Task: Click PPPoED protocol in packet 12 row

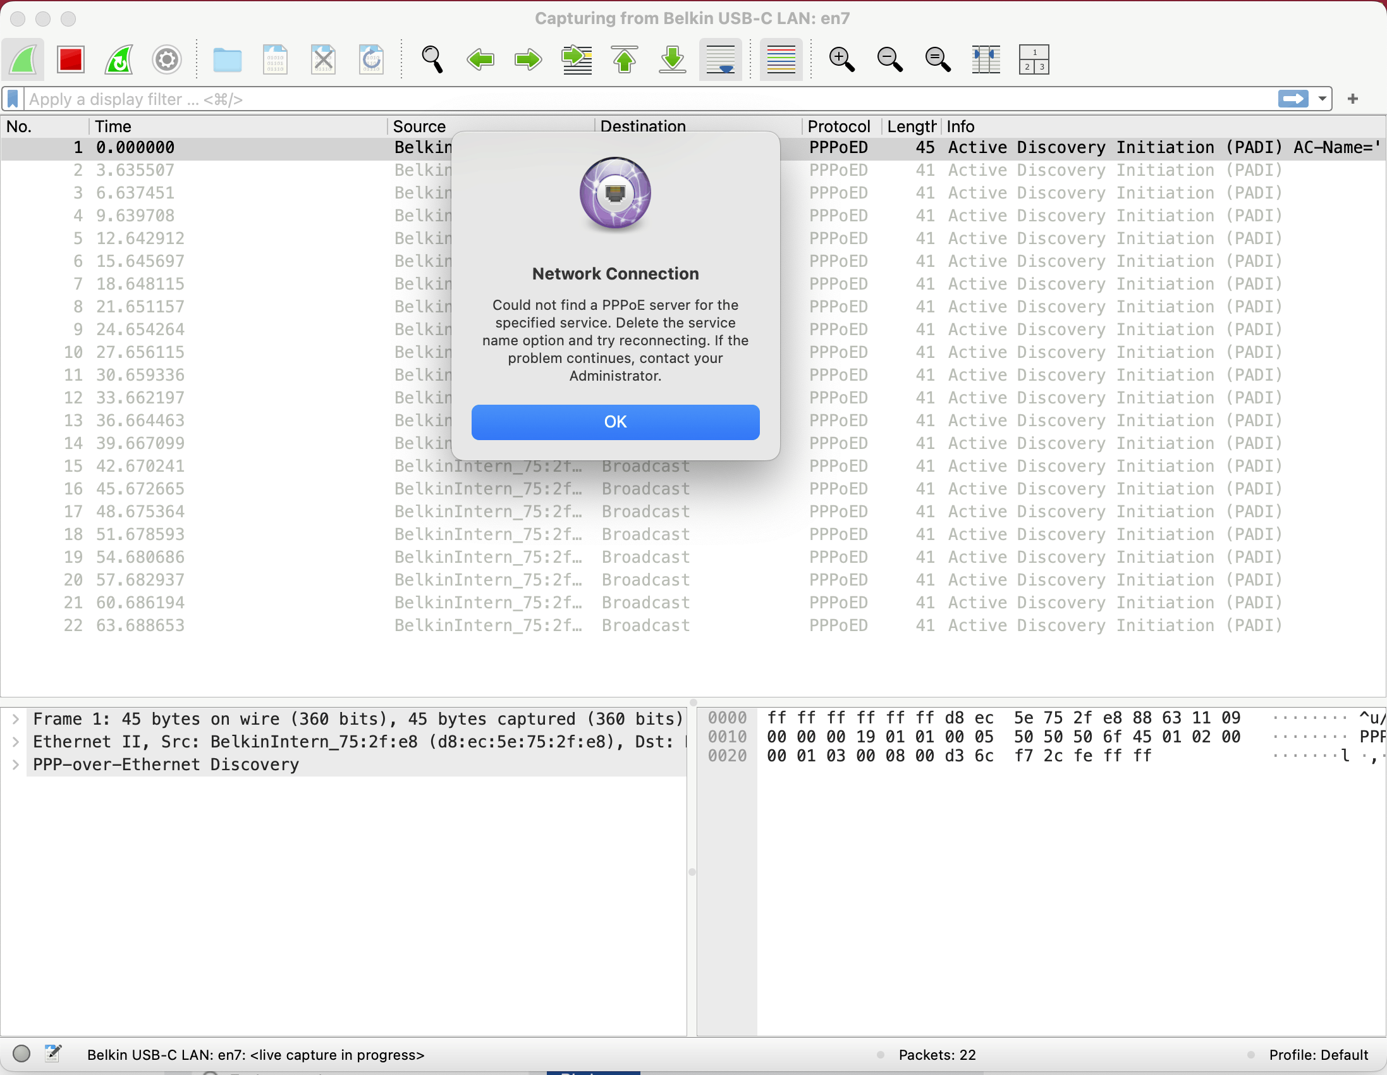Action: [838, 398]
